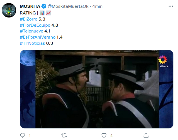Viewport: 178px width, 140px height.
Task: Open the #FlorDeEquipo hashtag
Action: click(x=35, y=25)
